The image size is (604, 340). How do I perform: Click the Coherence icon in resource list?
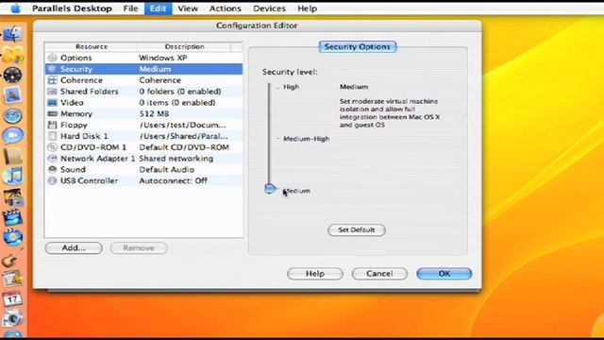[x=53, y=80]
